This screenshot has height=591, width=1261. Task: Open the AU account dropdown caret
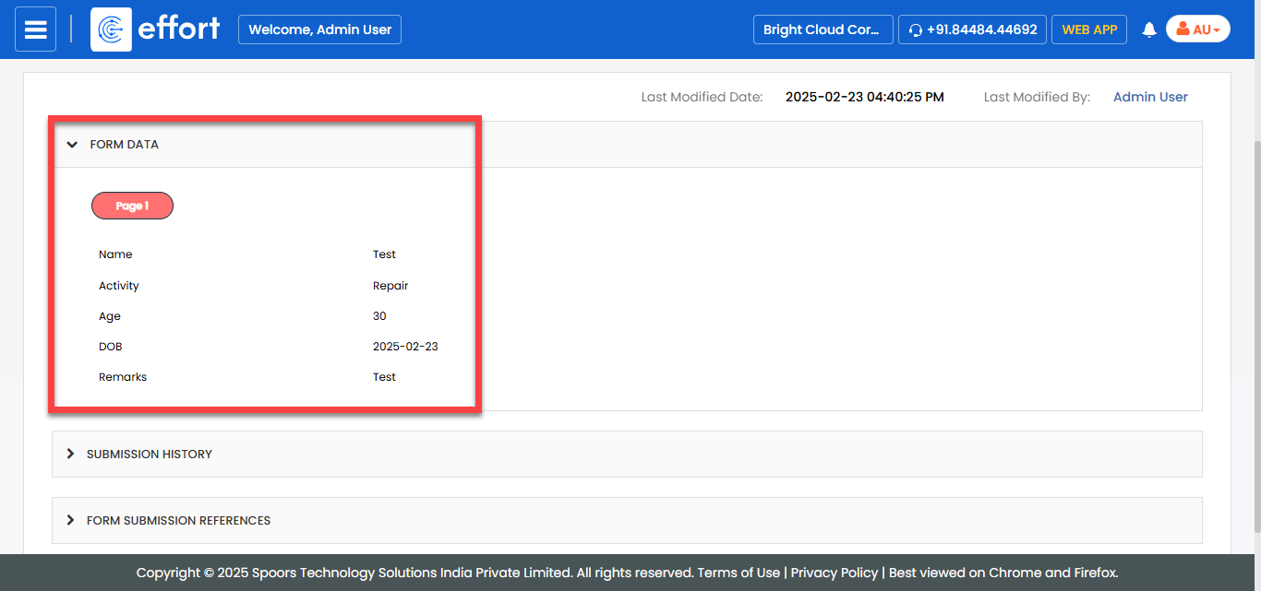click(x=1217, y=30)
